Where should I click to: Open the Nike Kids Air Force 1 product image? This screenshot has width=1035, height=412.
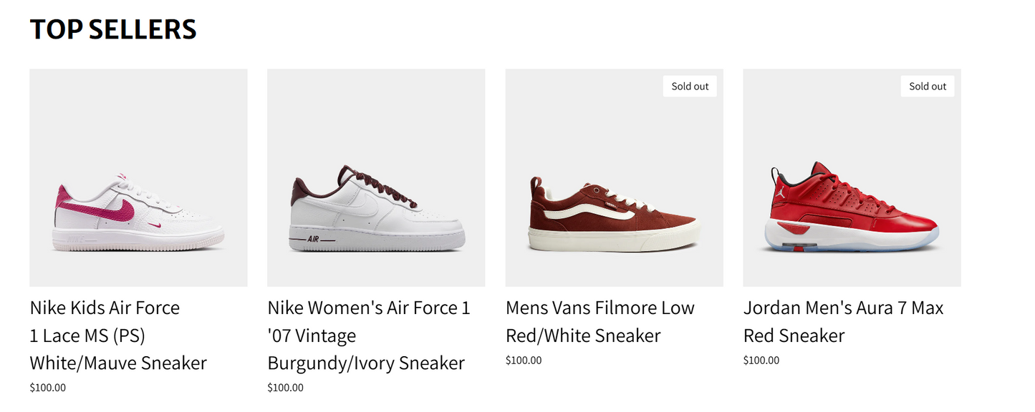138,177
